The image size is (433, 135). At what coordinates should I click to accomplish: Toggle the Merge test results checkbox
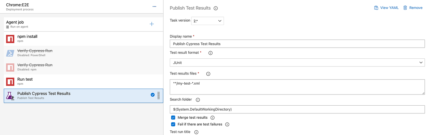[x=173, y=118]
